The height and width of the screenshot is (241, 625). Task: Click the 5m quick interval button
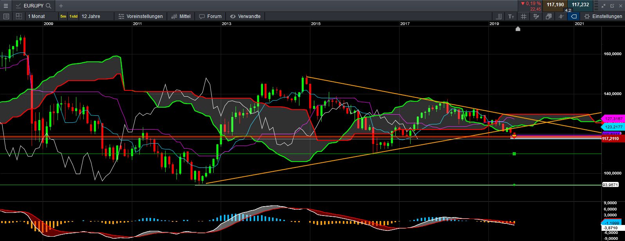pyautogui.click(x=63, y=16)
